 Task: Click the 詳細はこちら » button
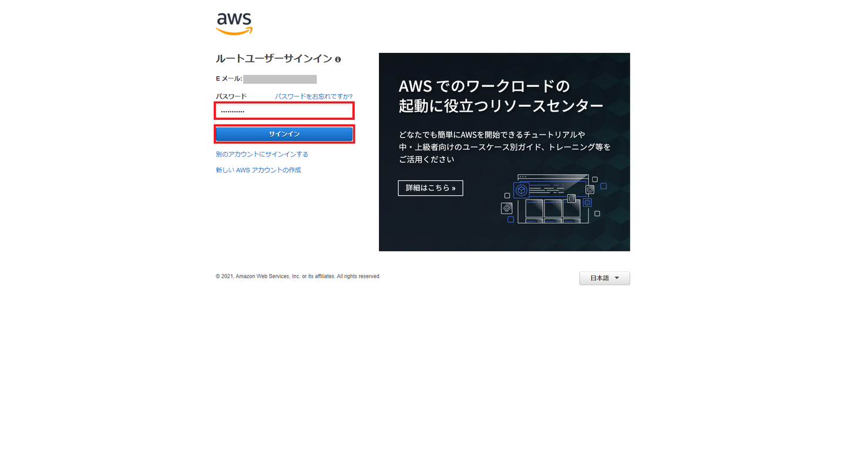431,188
